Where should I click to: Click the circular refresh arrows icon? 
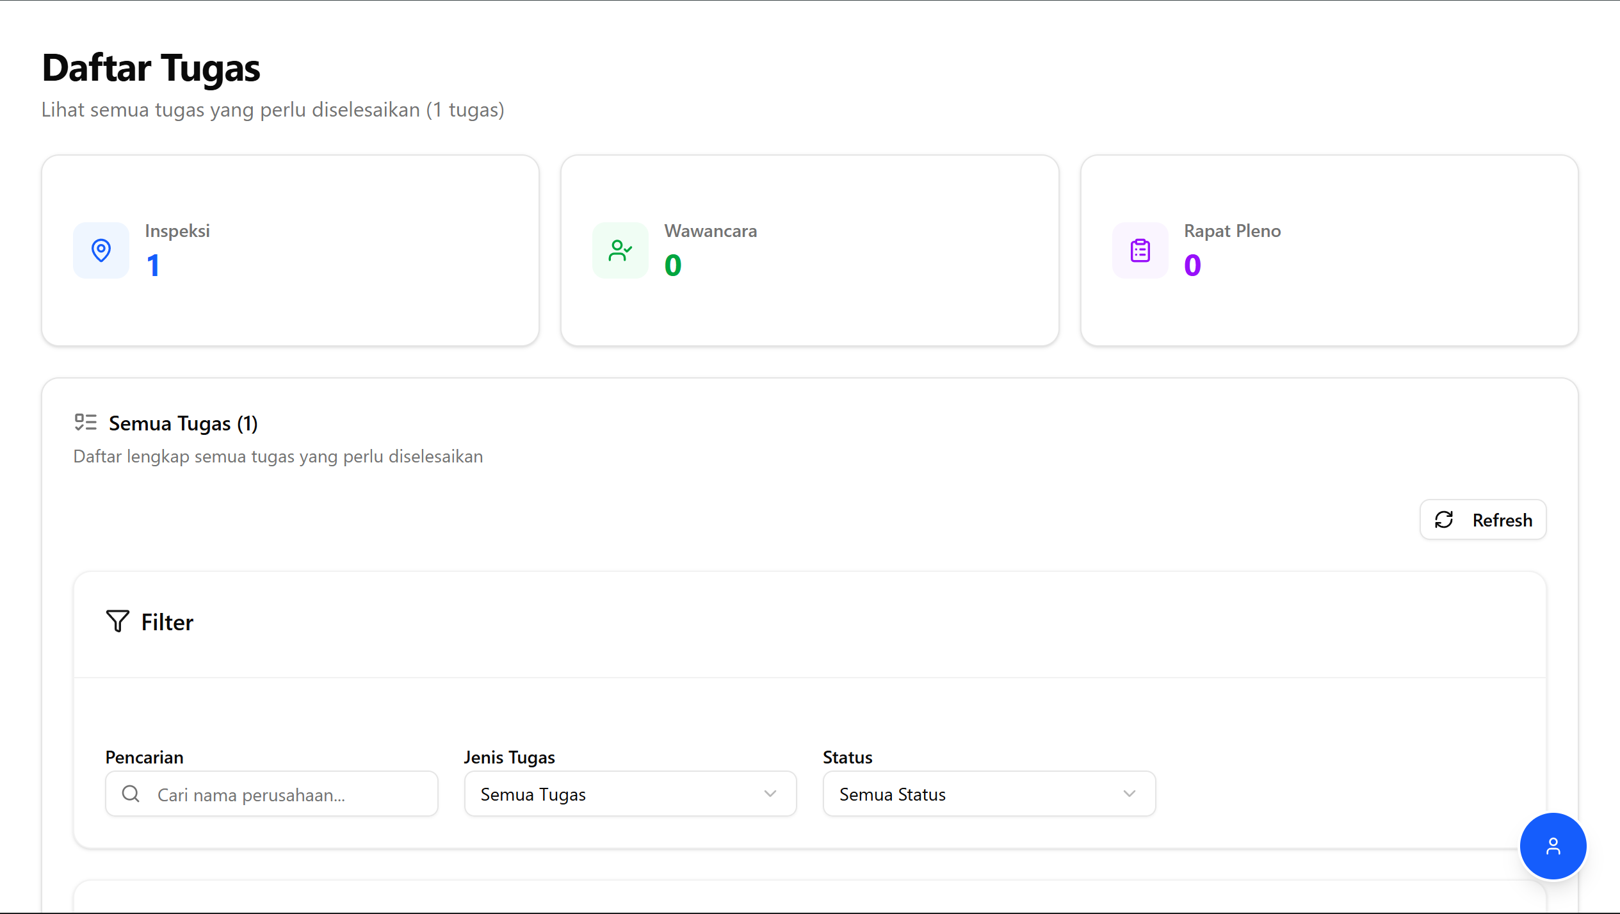[x=1444, y=519]
